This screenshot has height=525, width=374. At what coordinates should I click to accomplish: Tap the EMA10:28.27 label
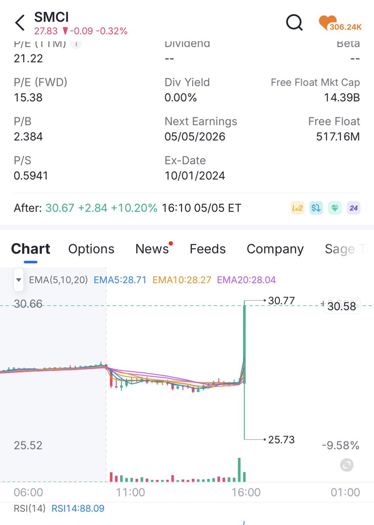click(x=182, y=279)
